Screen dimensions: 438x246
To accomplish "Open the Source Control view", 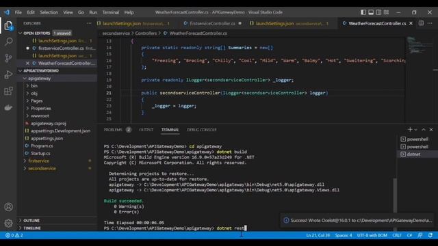I will (8, 58).
